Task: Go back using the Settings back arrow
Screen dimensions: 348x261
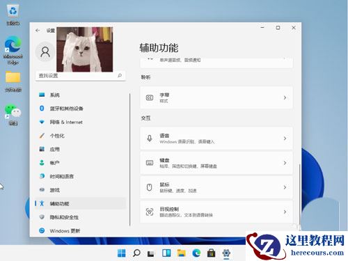Action: click(38, 31)
